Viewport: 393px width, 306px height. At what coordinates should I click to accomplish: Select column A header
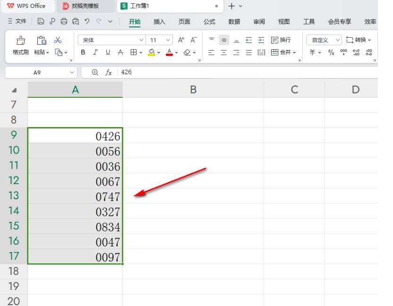(75, 90)
